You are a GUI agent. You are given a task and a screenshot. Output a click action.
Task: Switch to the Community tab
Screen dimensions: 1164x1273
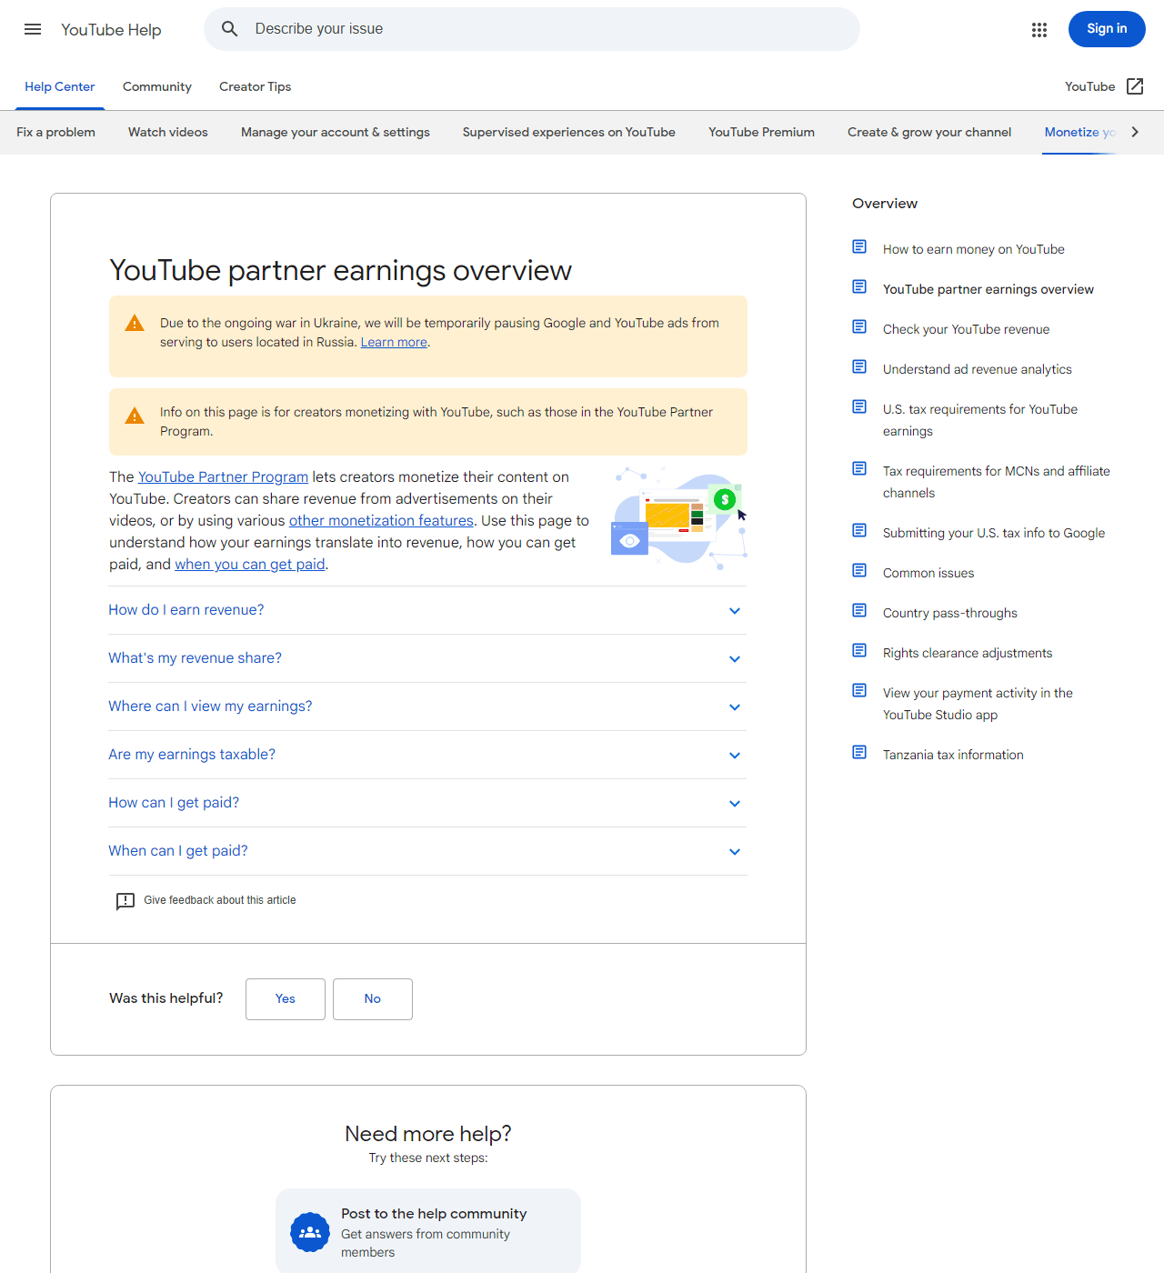(x=157, y=87)
